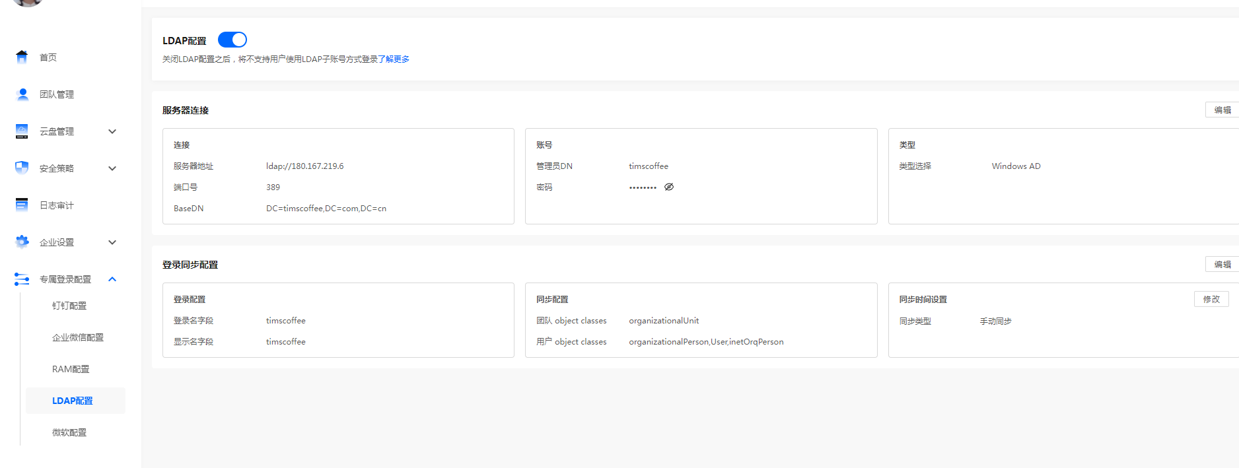Click 编辑 button for 登录同步配置
This screenshot has height=468, width=1239.
(1222, 265)
